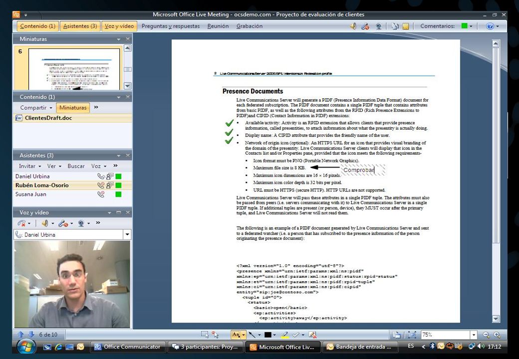Show more Asistentes panel options chevron
Image resolution: width=519 pixels, height=359 pixels.
coord(115,166)
